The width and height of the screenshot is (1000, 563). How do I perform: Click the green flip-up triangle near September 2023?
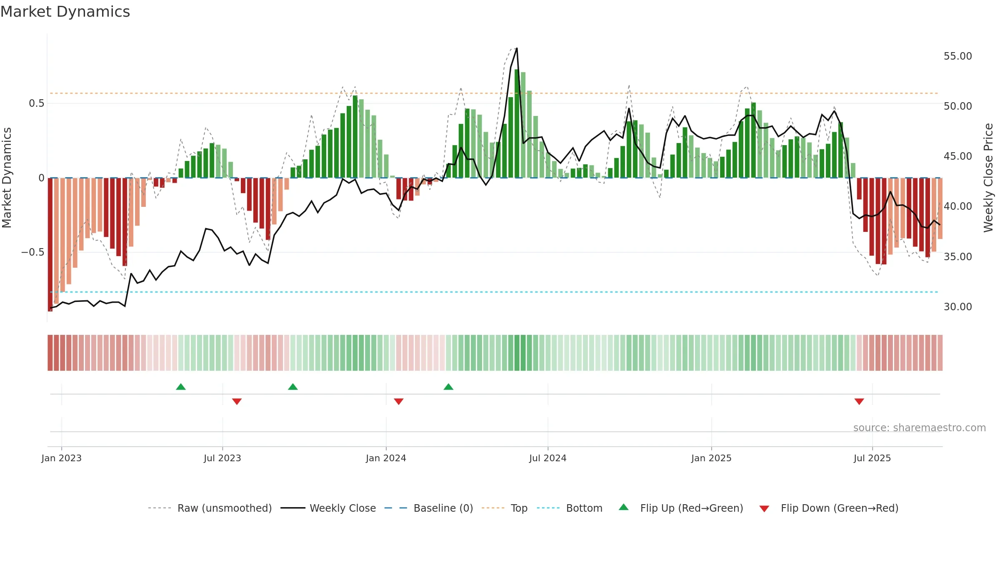pyautogui.click(x=293, y=387)
